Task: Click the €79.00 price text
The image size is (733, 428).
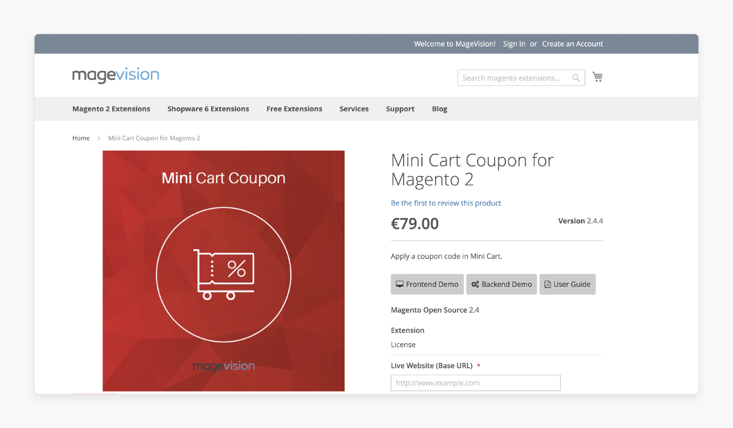Action: point(415,224)
